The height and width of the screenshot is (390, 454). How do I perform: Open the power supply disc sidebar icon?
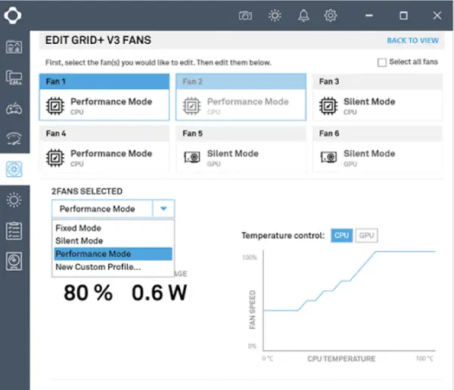14,261
